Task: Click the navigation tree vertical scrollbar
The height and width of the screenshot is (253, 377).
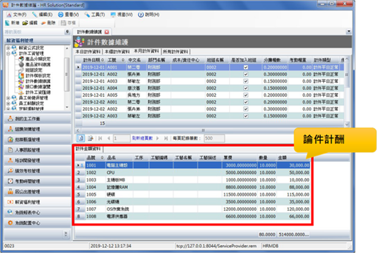Action: 67,73
